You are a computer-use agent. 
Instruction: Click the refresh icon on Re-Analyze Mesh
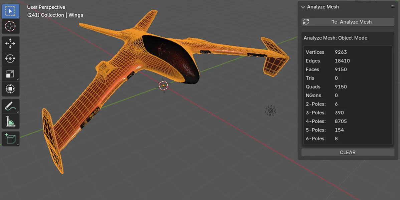tap(306, 22)
